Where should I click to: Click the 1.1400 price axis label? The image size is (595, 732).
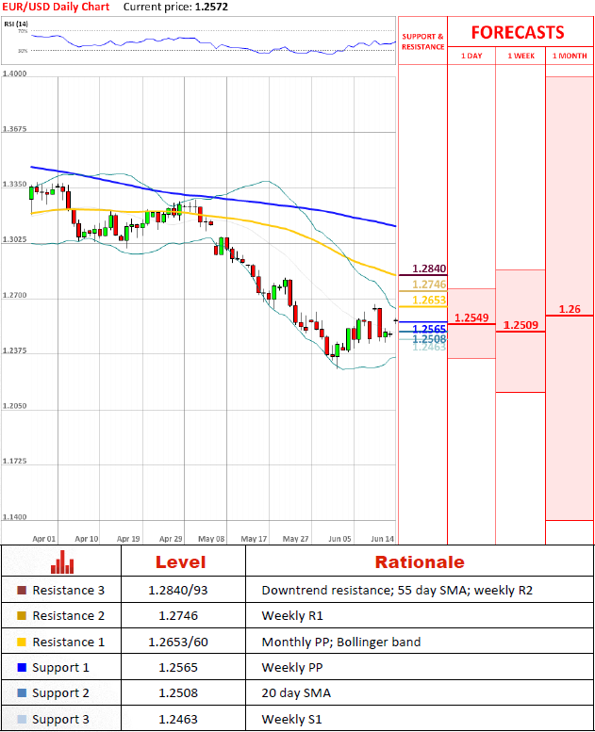tap(14, 517)
